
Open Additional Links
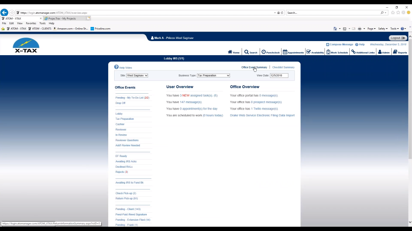tap(363, 52)
